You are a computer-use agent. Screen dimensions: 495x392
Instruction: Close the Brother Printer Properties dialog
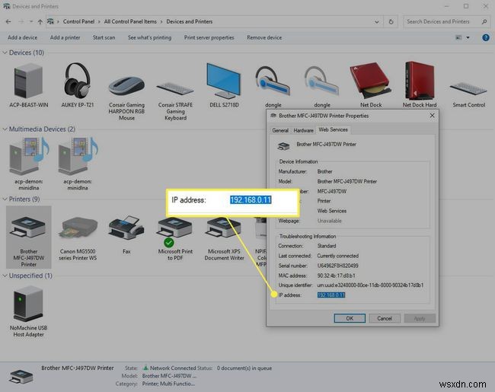tap(432, 116)
